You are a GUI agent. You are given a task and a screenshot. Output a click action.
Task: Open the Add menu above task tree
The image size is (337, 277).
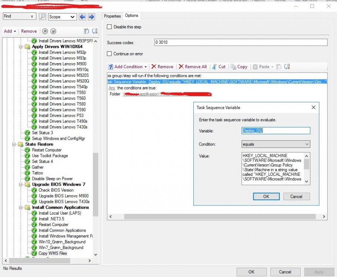(x=10, y=31)
